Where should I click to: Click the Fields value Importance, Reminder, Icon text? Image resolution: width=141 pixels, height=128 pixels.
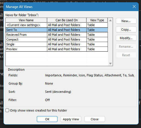coord(89,75)
